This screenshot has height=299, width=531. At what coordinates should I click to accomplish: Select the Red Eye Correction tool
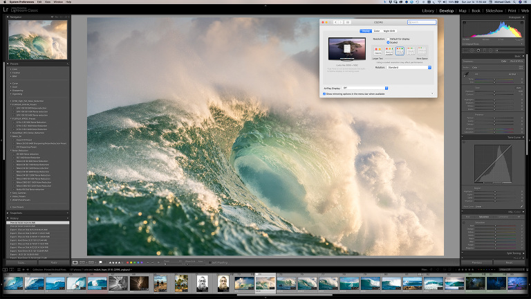coord(478,51)
